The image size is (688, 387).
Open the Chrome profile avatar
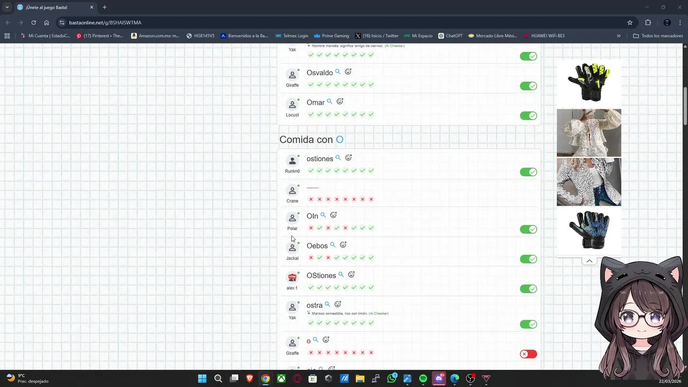point(667,23)
